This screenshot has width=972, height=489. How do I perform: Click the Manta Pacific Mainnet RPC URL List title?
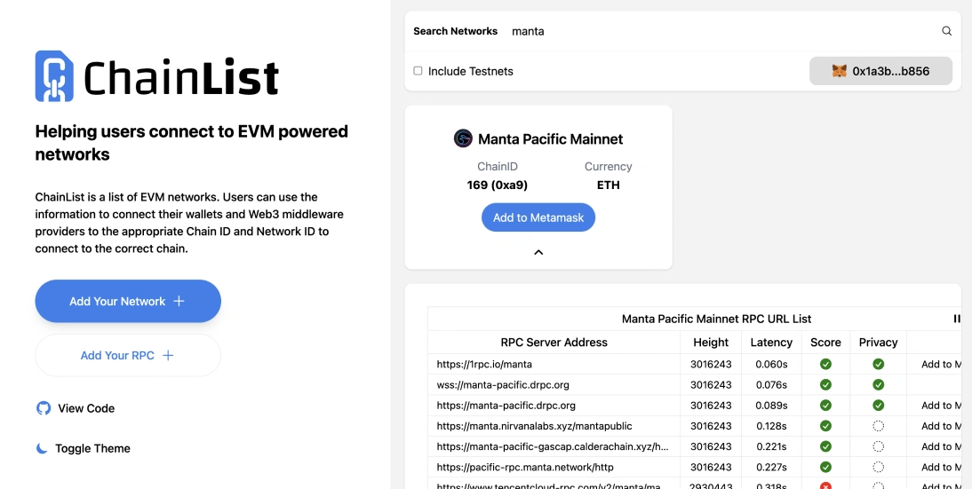click(717, 319)
